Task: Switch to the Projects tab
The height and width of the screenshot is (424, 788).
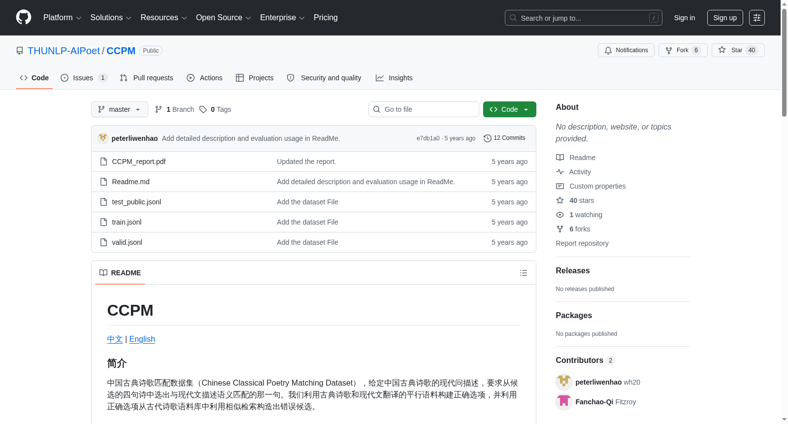Action: [x=255, y=78]
